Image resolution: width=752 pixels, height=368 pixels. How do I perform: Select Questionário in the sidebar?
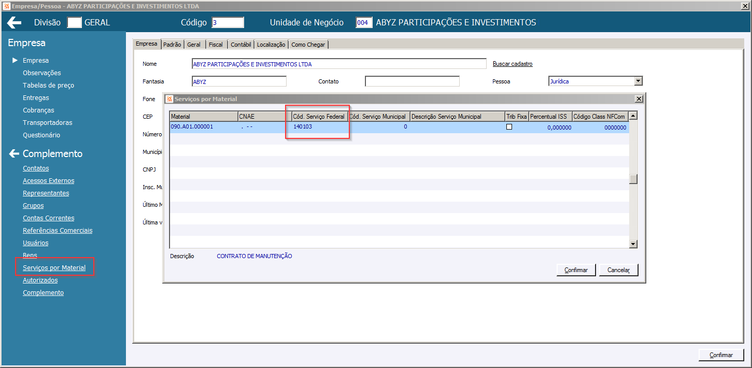(x=41, y=135)
